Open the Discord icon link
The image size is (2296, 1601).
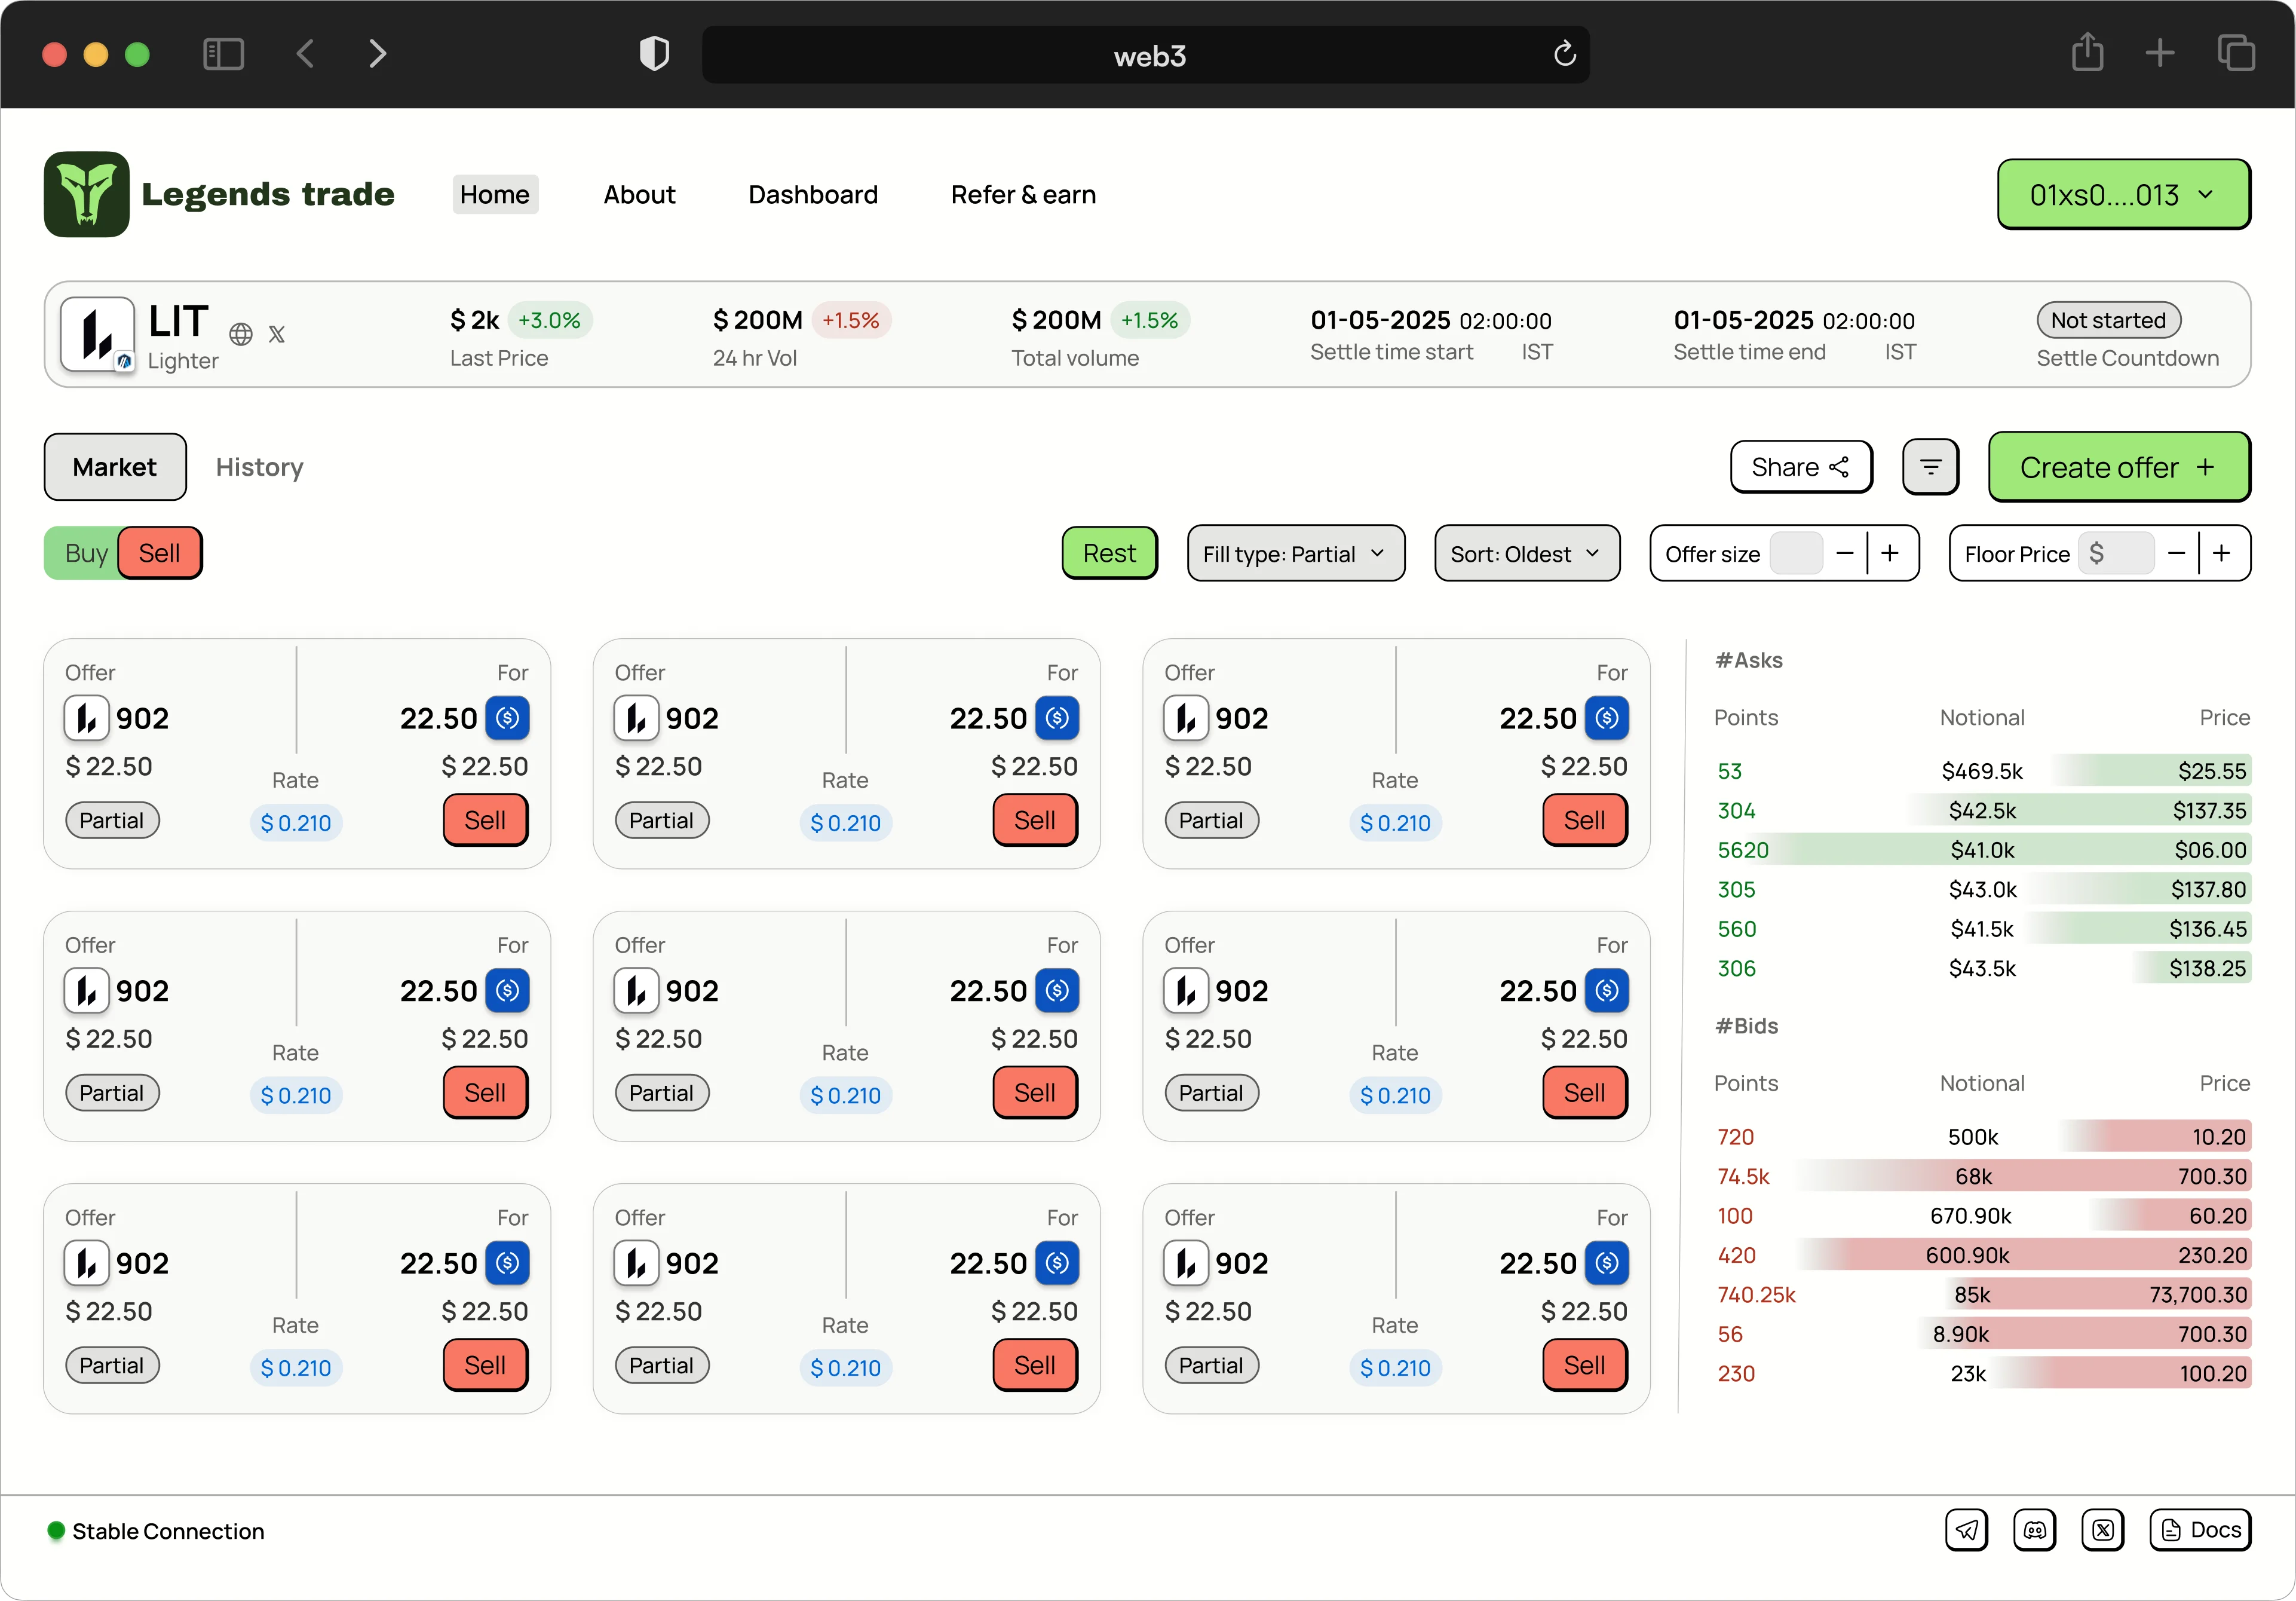coord(2034,1530)
